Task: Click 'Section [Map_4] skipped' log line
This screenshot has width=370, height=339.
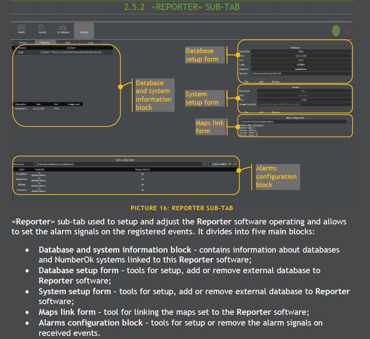Action: pos(251,125)
